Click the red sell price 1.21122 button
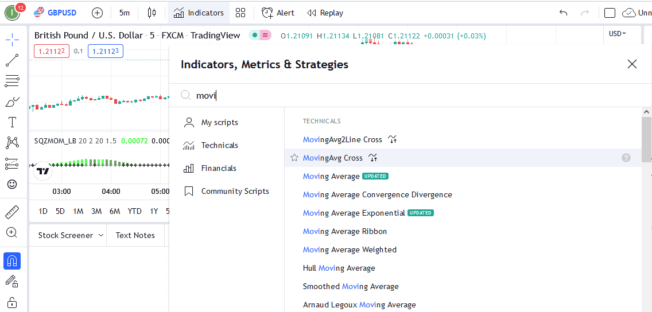 click(52, 52)
